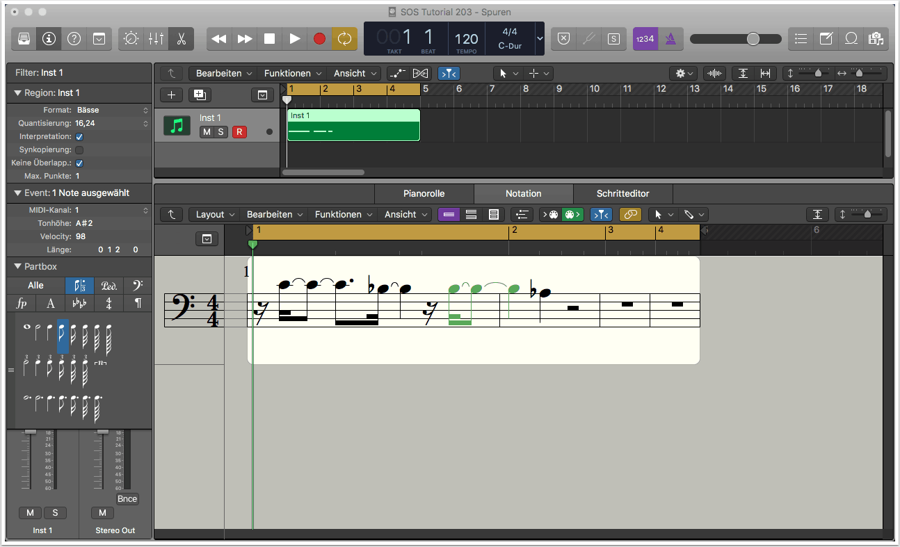The height and width of the screenshot is (547, 900).
Task: Uncheck the Keine Überlapp. checkbox
Action: 79,163
